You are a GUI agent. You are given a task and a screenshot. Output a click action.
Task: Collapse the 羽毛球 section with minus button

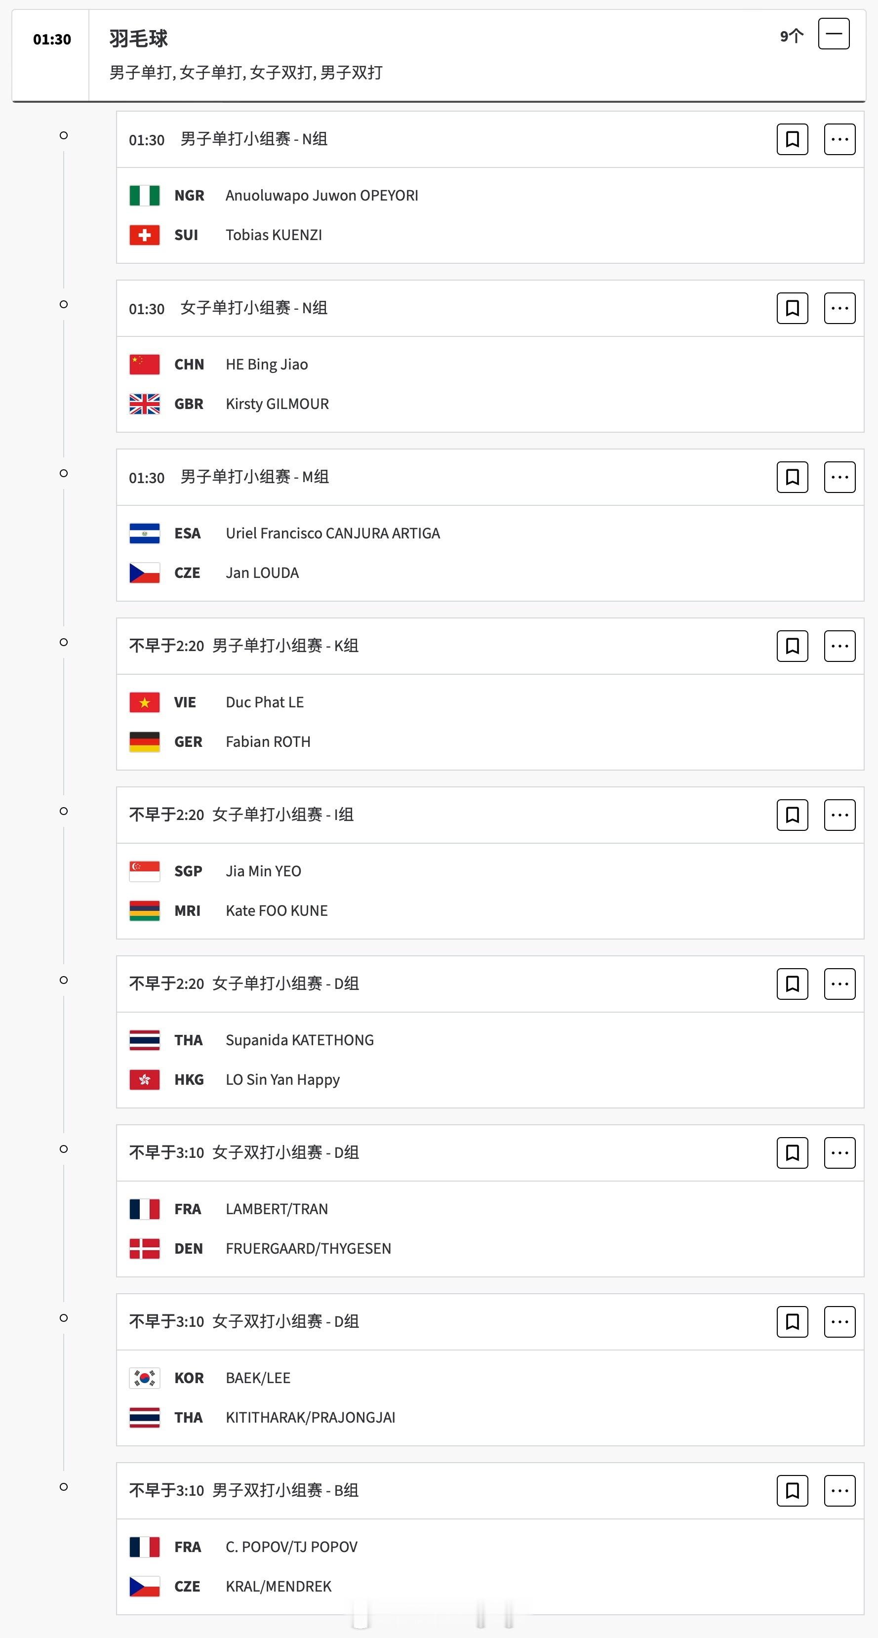[x=834, y=34]
